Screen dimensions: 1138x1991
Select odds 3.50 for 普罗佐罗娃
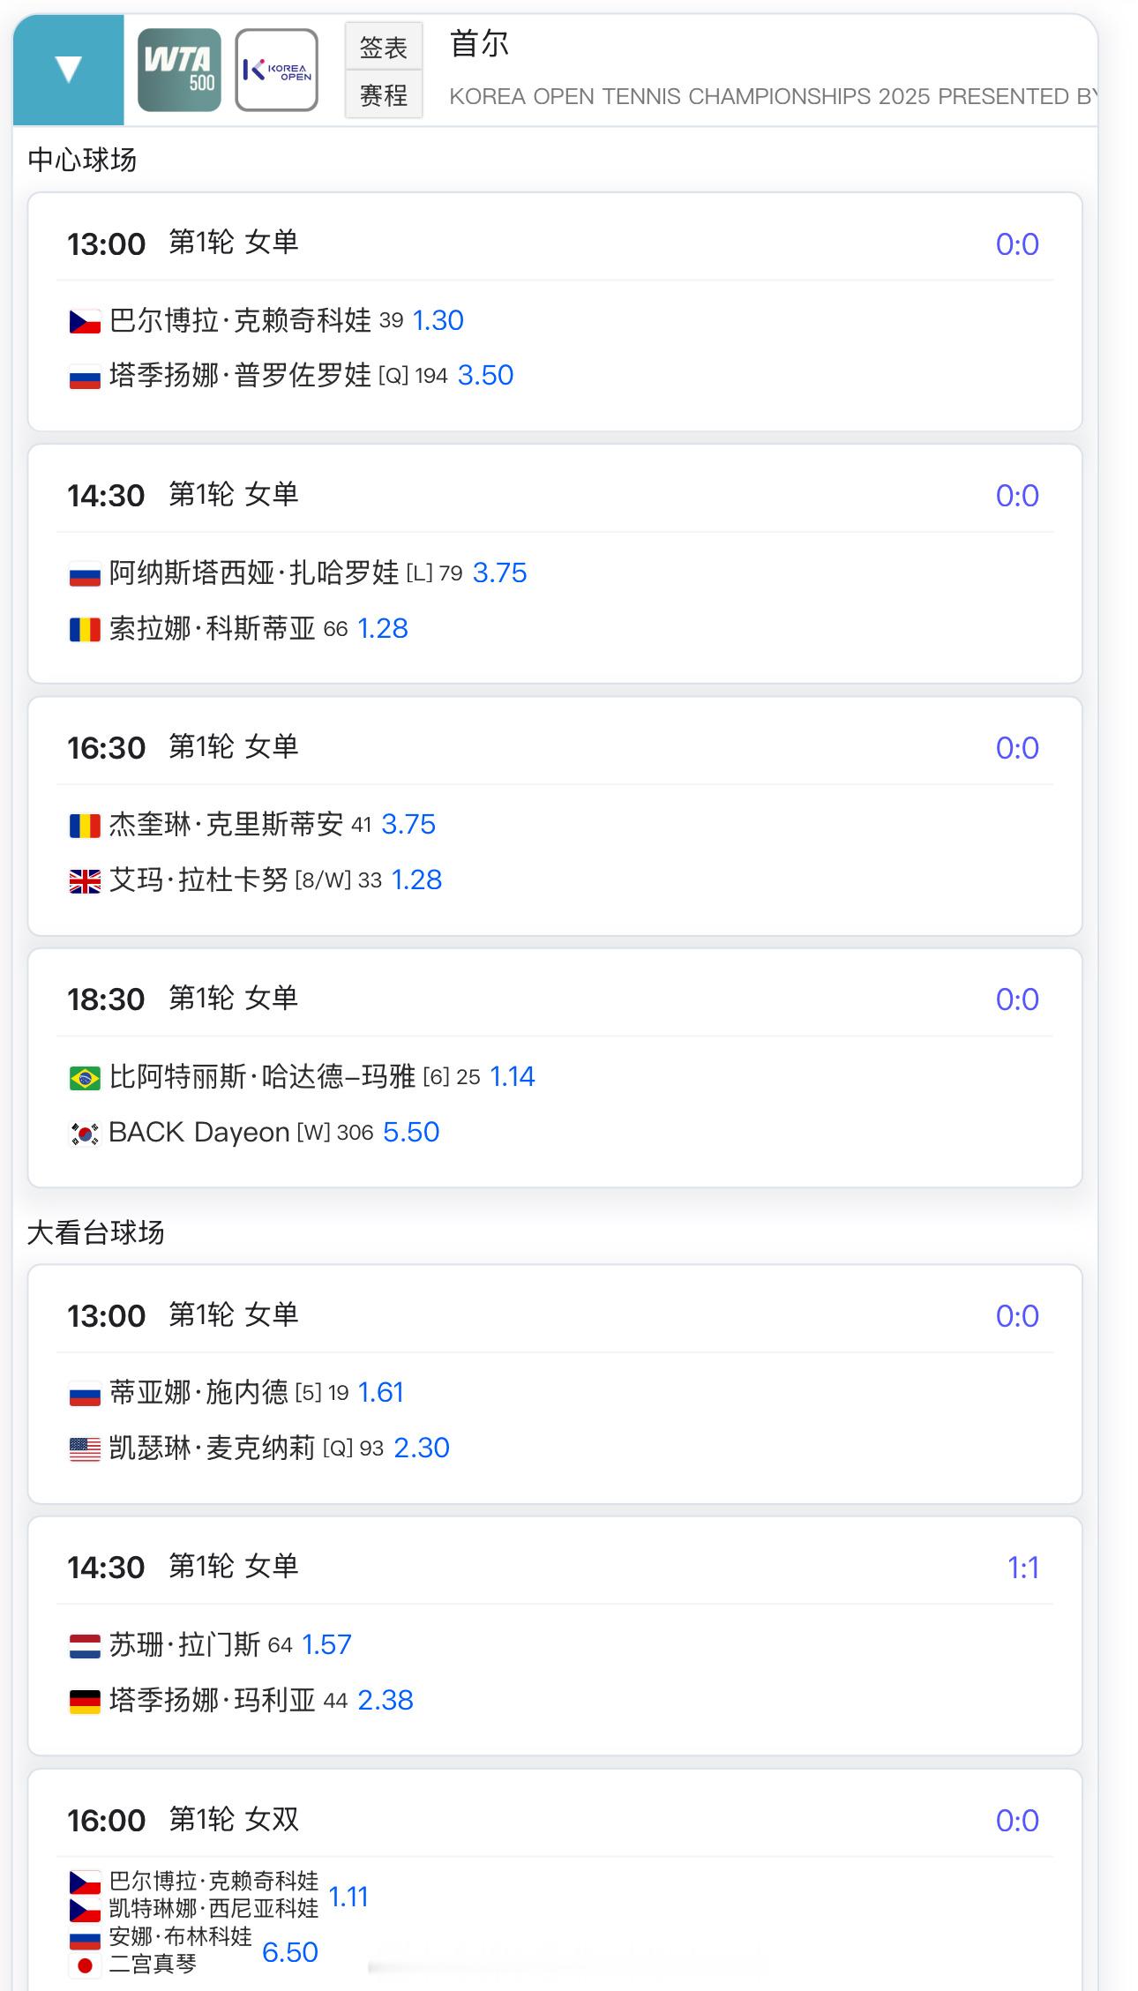point(485,376)
